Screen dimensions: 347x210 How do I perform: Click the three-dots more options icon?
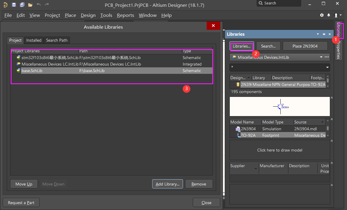[x=327, y=57]
